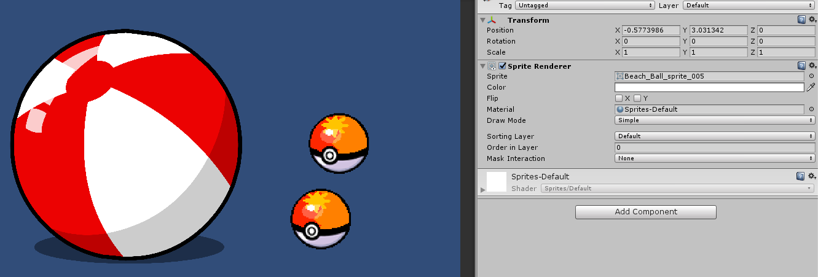
Task: Click the Sprite Renderer component icon
Action: (x=492, y=66)
